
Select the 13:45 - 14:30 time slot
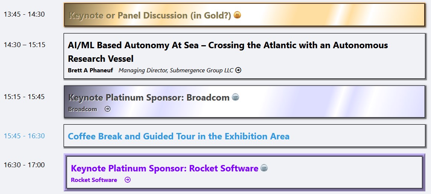[24, 14]
